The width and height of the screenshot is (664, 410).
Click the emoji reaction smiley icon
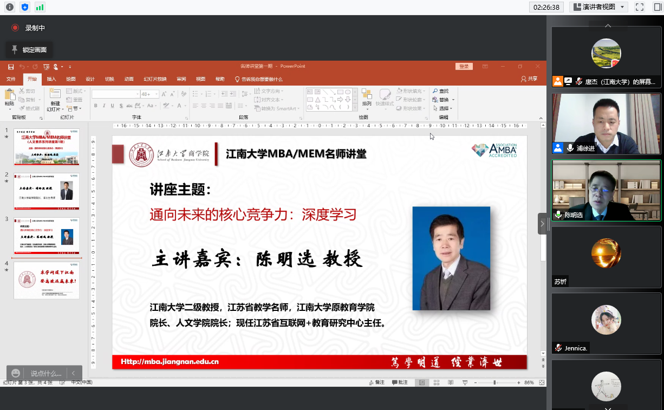tap(16, 373)
